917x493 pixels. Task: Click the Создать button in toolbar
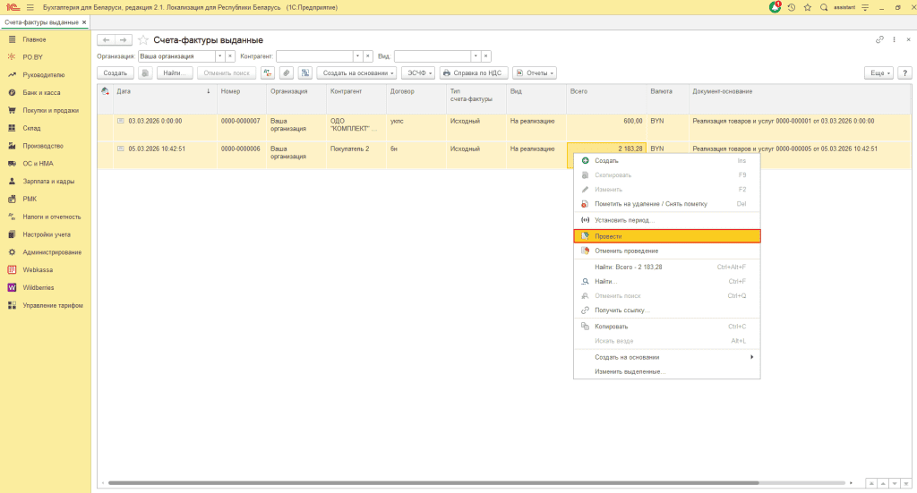(x=115, y=72)
